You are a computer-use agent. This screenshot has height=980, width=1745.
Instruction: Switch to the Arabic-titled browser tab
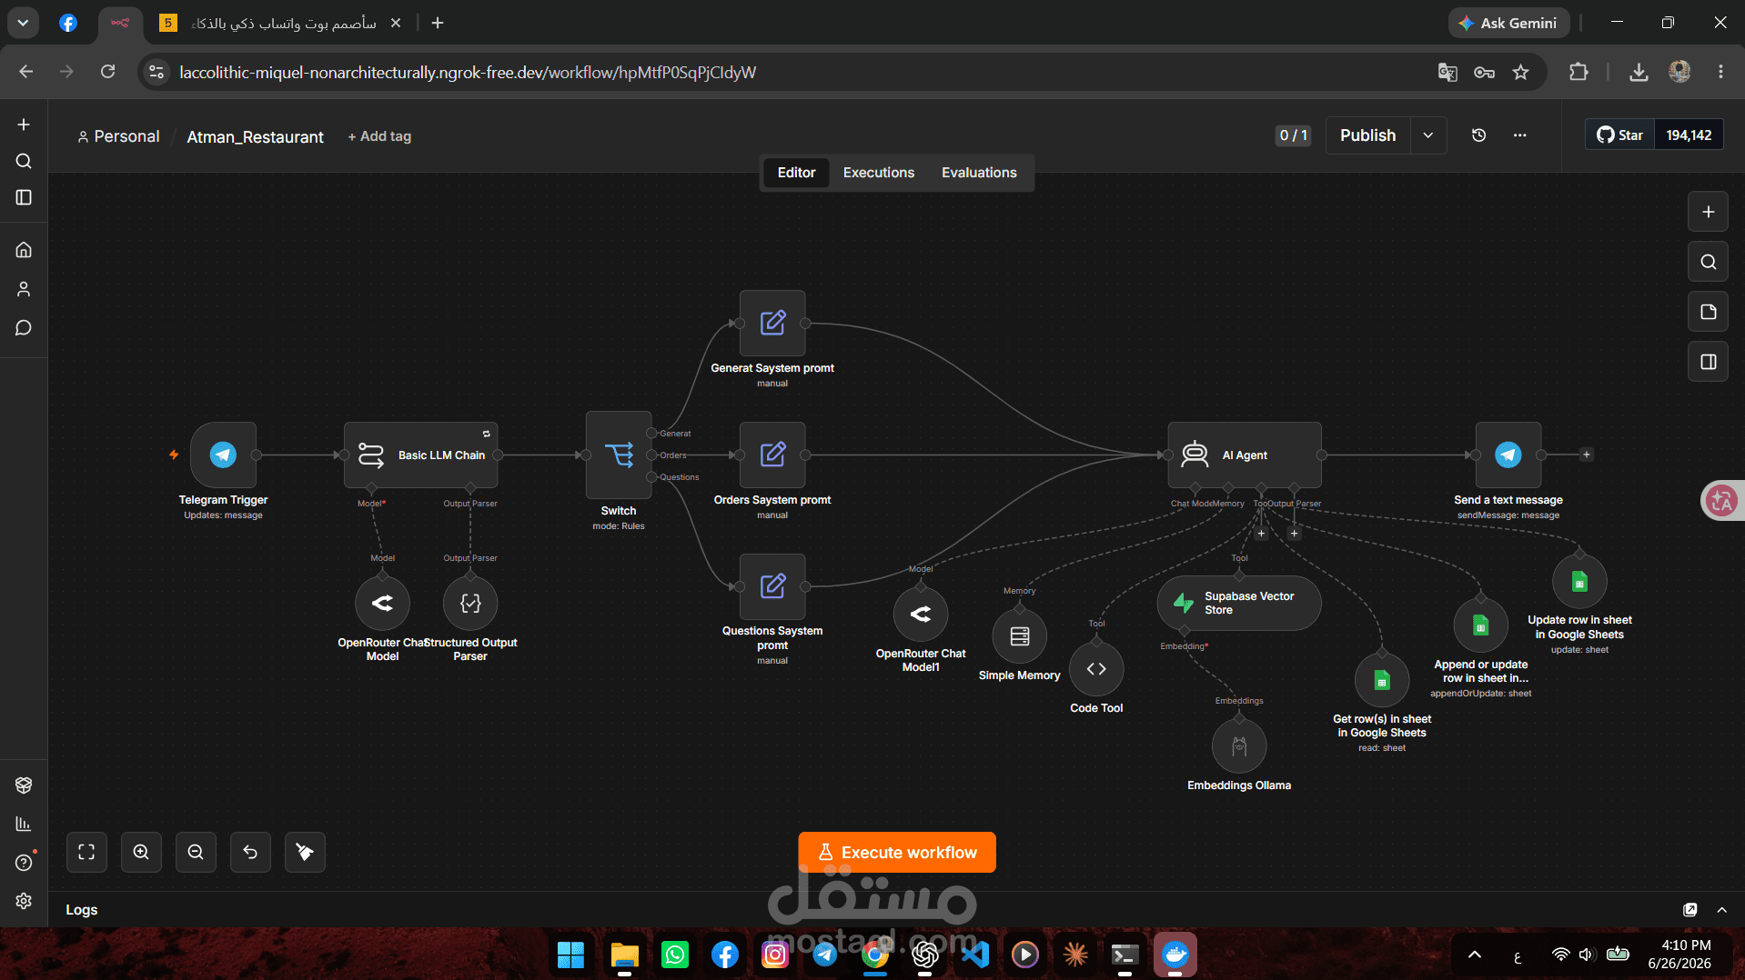(281, 23)
